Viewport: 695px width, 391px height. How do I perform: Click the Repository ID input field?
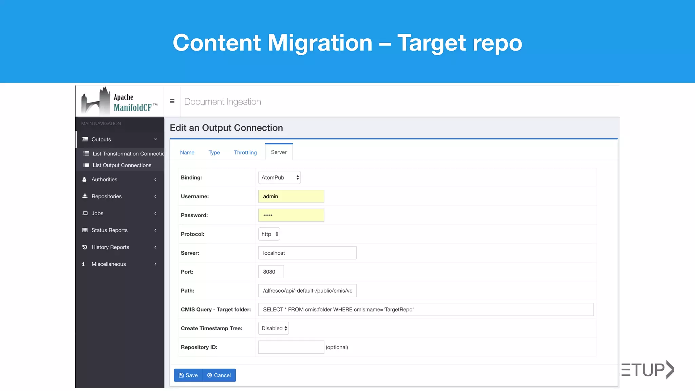pos(291,347)
